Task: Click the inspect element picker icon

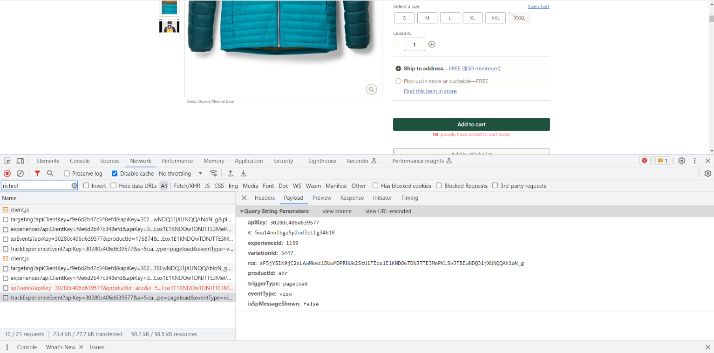Action: (x=7, y=161)
